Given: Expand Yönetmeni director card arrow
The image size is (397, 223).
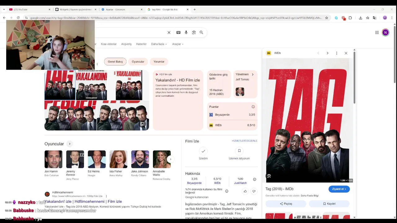Looking at the screenshot, I should click(x=252, y=75).
